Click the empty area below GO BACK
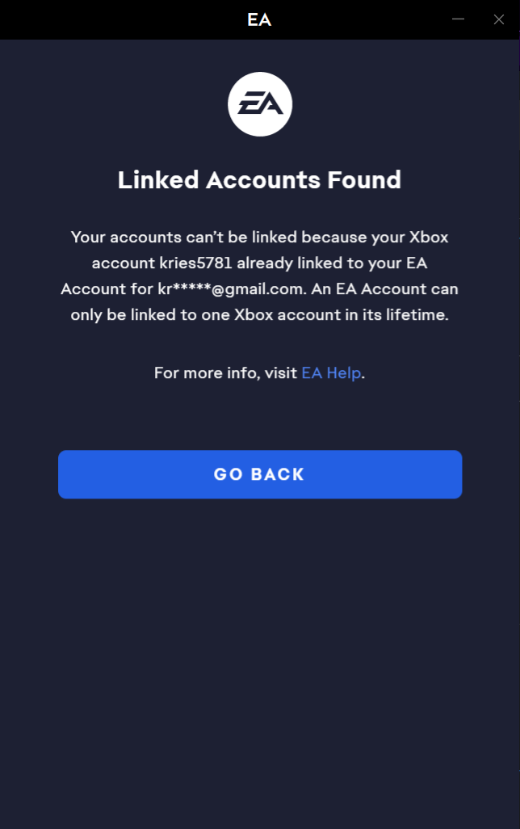This screenshot has height=829, width=520. click(259, 646)
